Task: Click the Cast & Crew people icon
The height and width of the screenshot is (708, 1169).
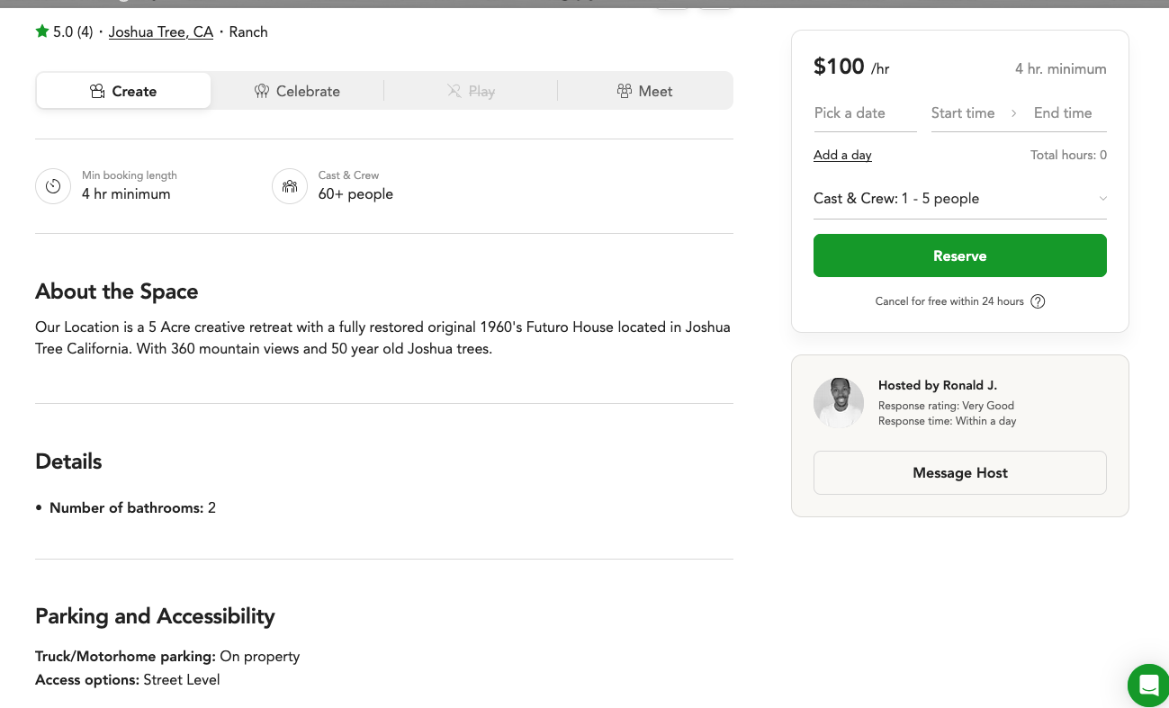Action: (290, 186)
